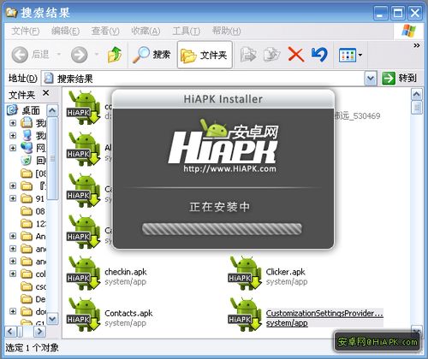Close the 文件夹 folders pane
The width and height of the screenshot is (428, 359).
(45, 92)
